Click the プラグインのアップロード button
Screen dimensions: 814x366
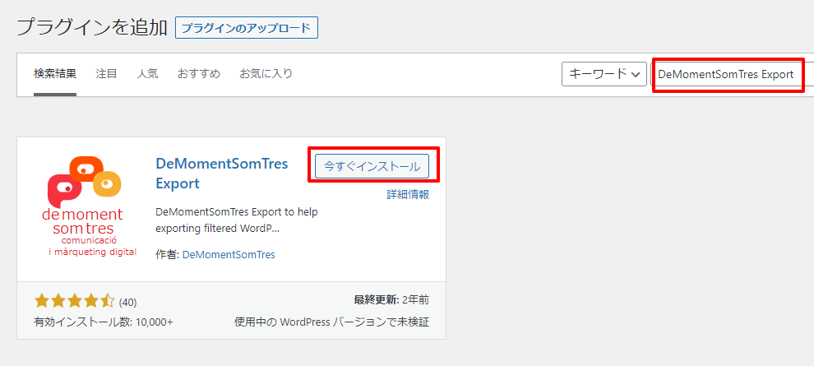pyautogui.click(x=247, y=27)
